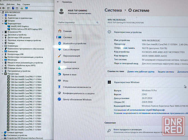
Task: Click product code 00331-10000-00001-AA512 value
Action: pos(154,56)
